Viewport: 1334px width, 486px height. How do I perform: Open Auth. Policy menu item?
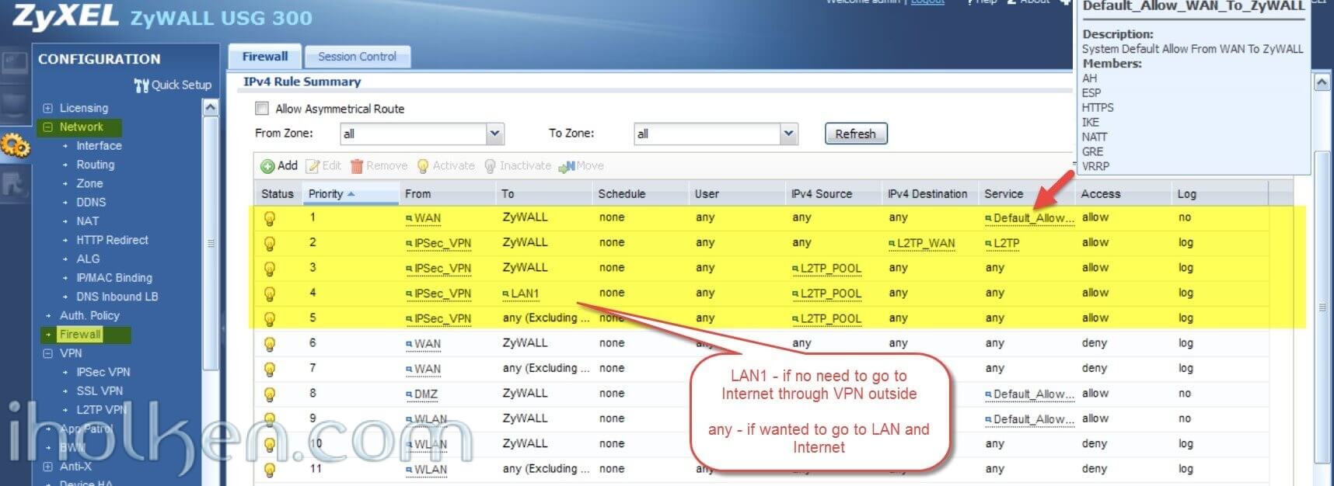click(89, 316)
